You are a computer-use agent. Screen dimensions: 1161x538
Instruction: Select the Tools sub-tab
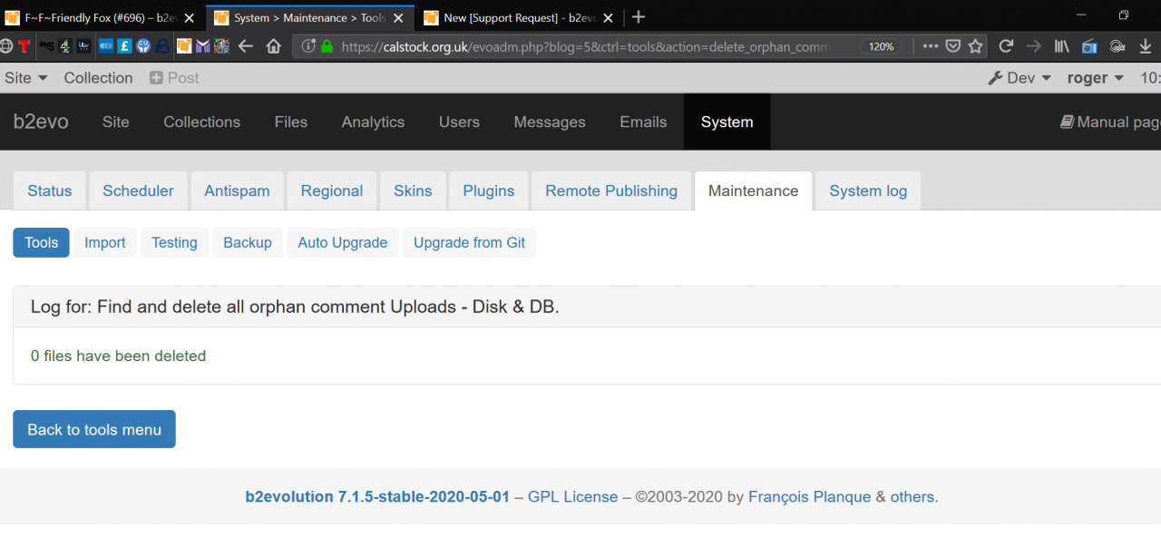click(x=41, y=242)
